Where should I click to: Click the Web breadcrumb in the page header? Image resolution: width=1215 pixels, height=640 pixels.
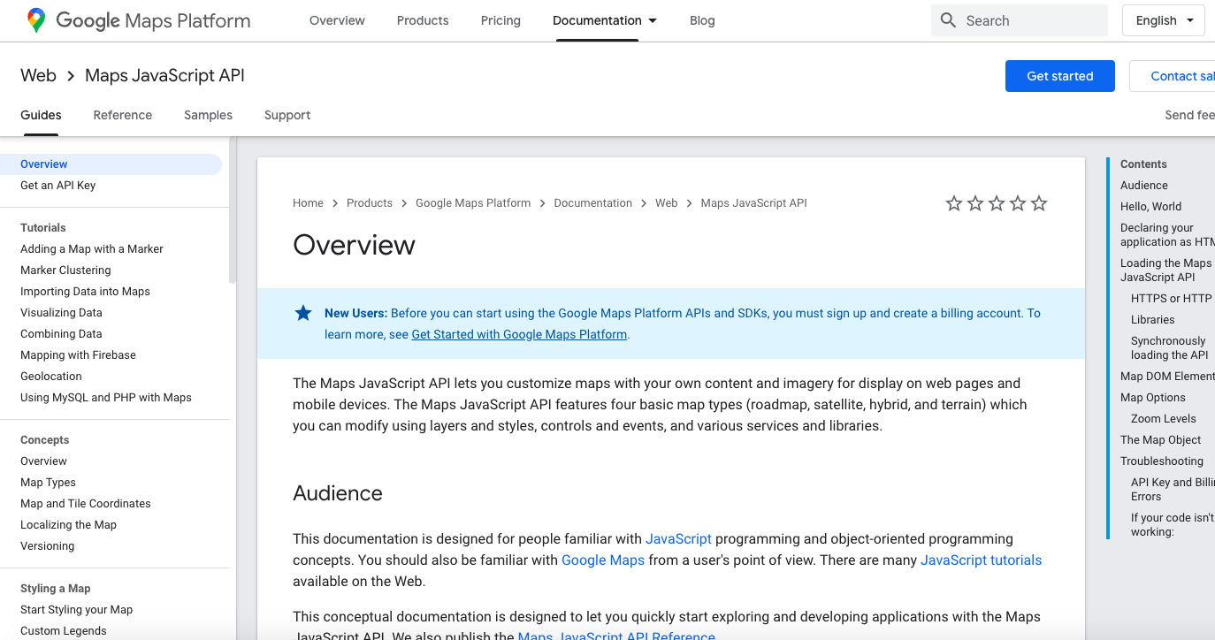[x=38, y=76]
